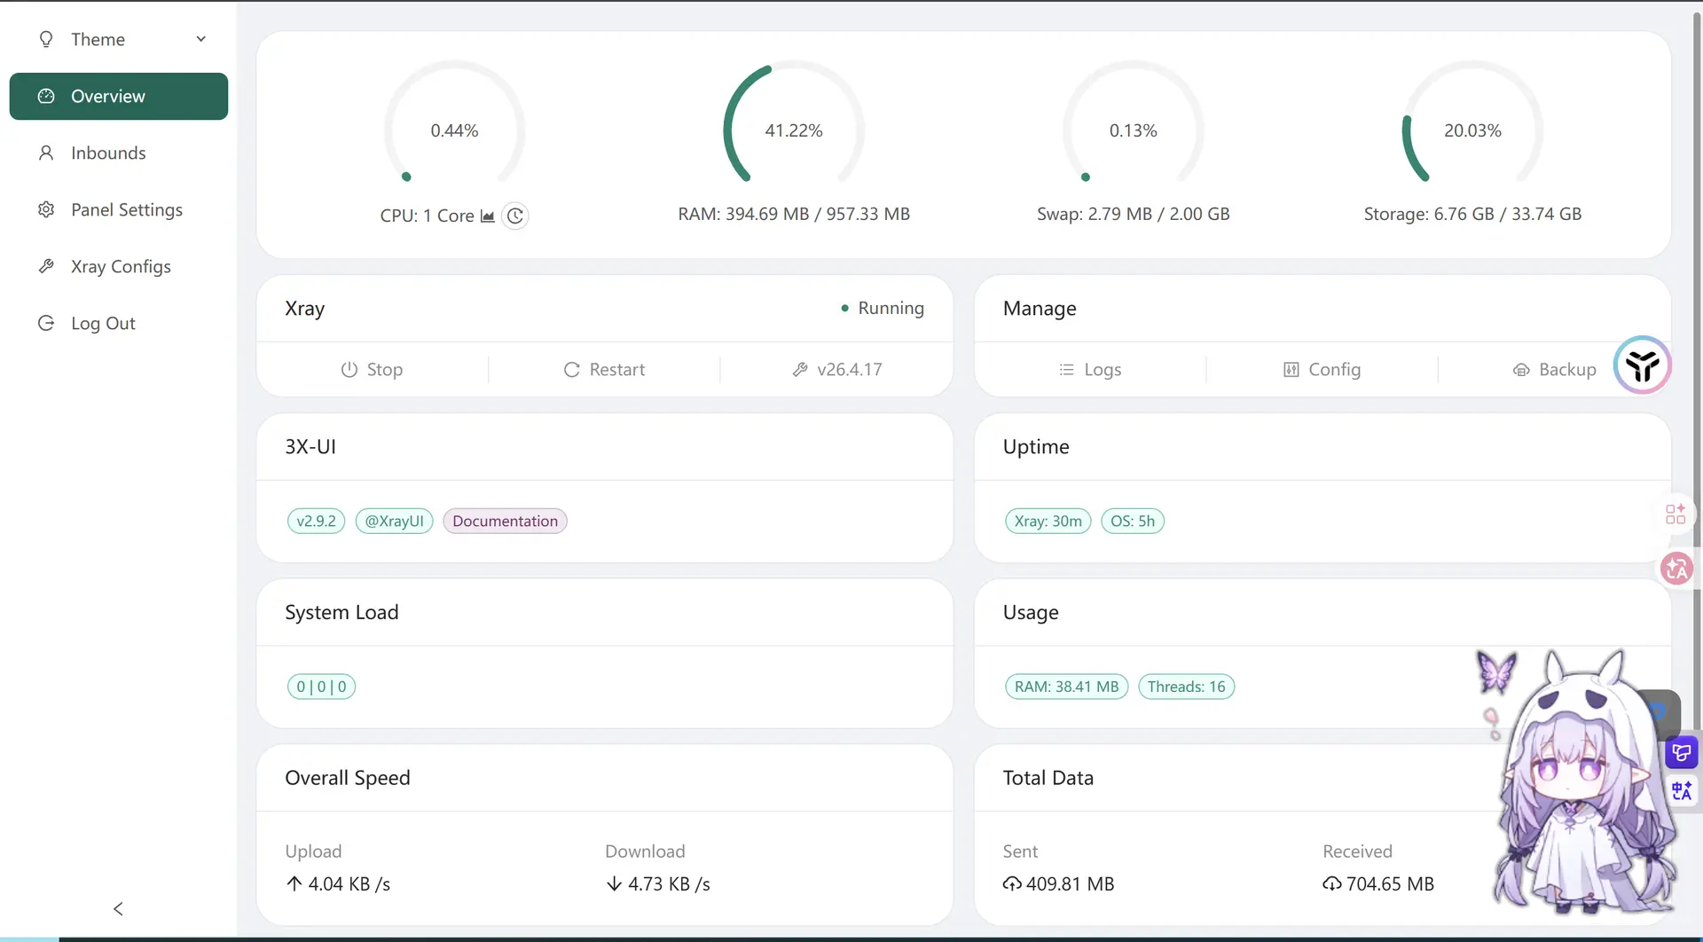Open the Overview page

(x=119, y=96)
